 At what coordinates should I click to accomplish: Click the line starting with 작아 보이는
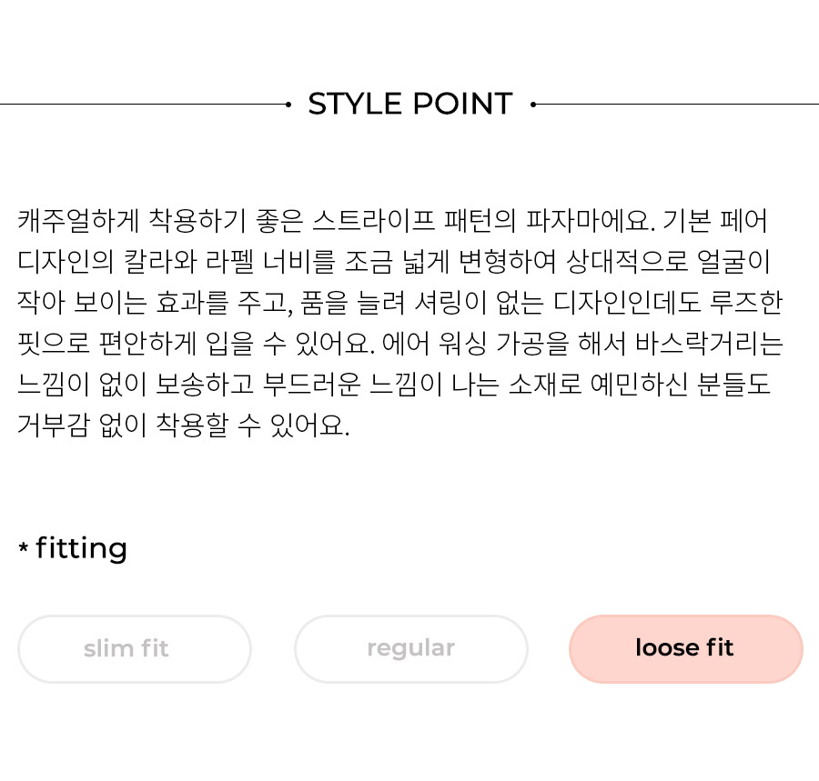coord(399,303)
